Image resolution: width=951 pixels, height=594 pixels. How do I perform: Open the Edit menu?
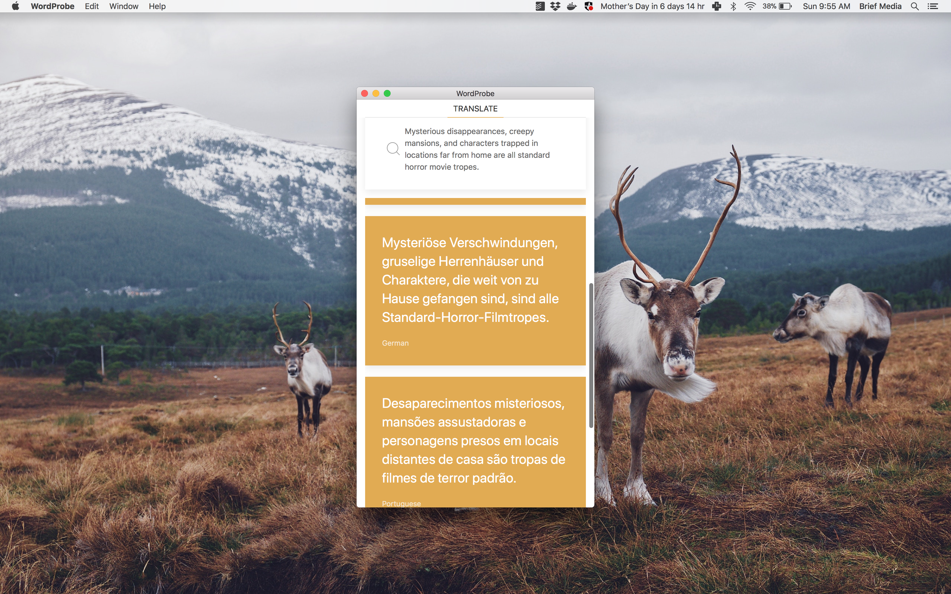92,6
